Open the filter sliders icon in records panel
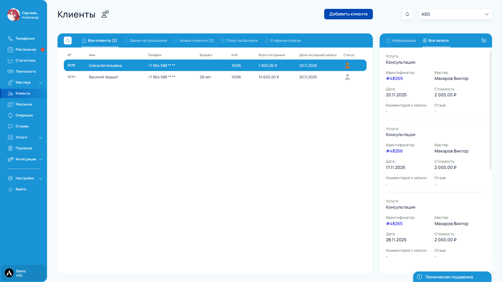Image resolution: width=502 pixels, height=282 pixels. pos(483,40)
